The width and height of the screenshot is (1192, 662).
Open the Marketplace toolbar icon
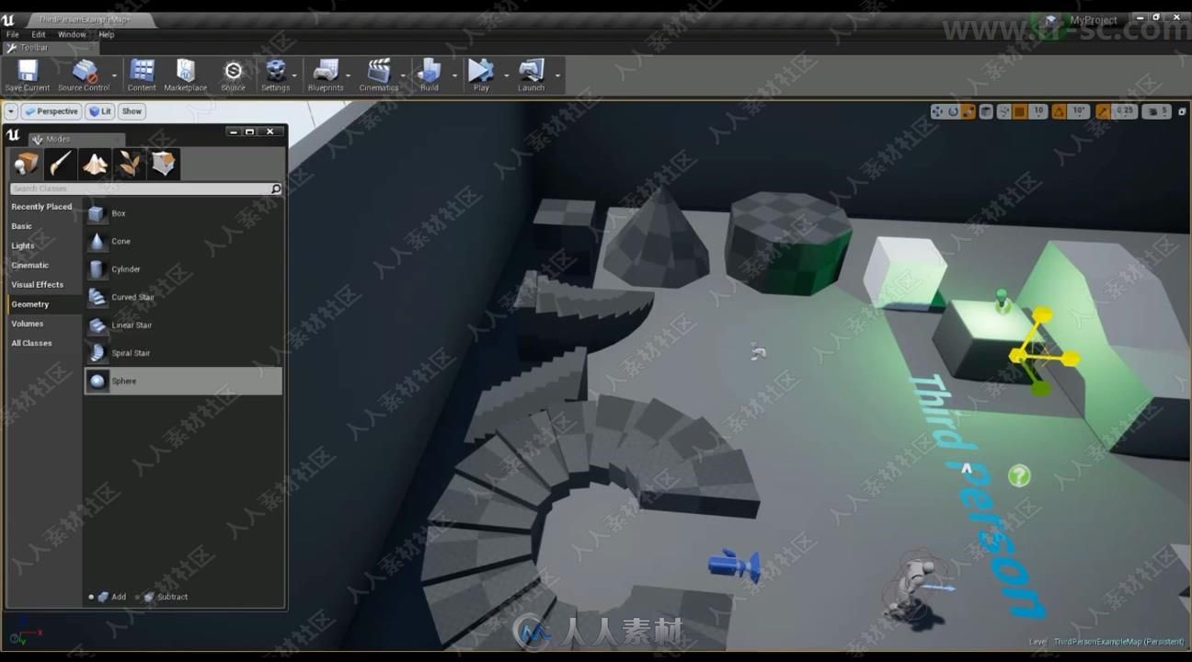[x=186, y=71]
